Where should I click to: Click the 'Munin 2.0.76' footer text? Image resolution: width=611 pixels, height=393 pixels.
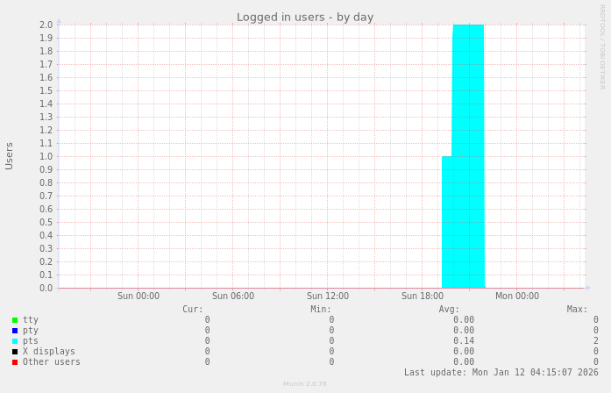305,384
